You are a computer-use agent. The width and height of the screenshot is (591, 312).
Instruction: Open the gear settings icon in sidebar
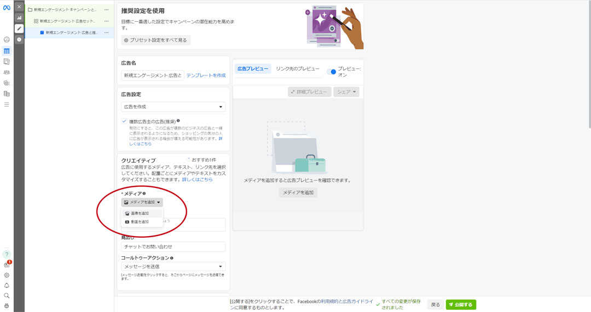[x=7, y=275]
